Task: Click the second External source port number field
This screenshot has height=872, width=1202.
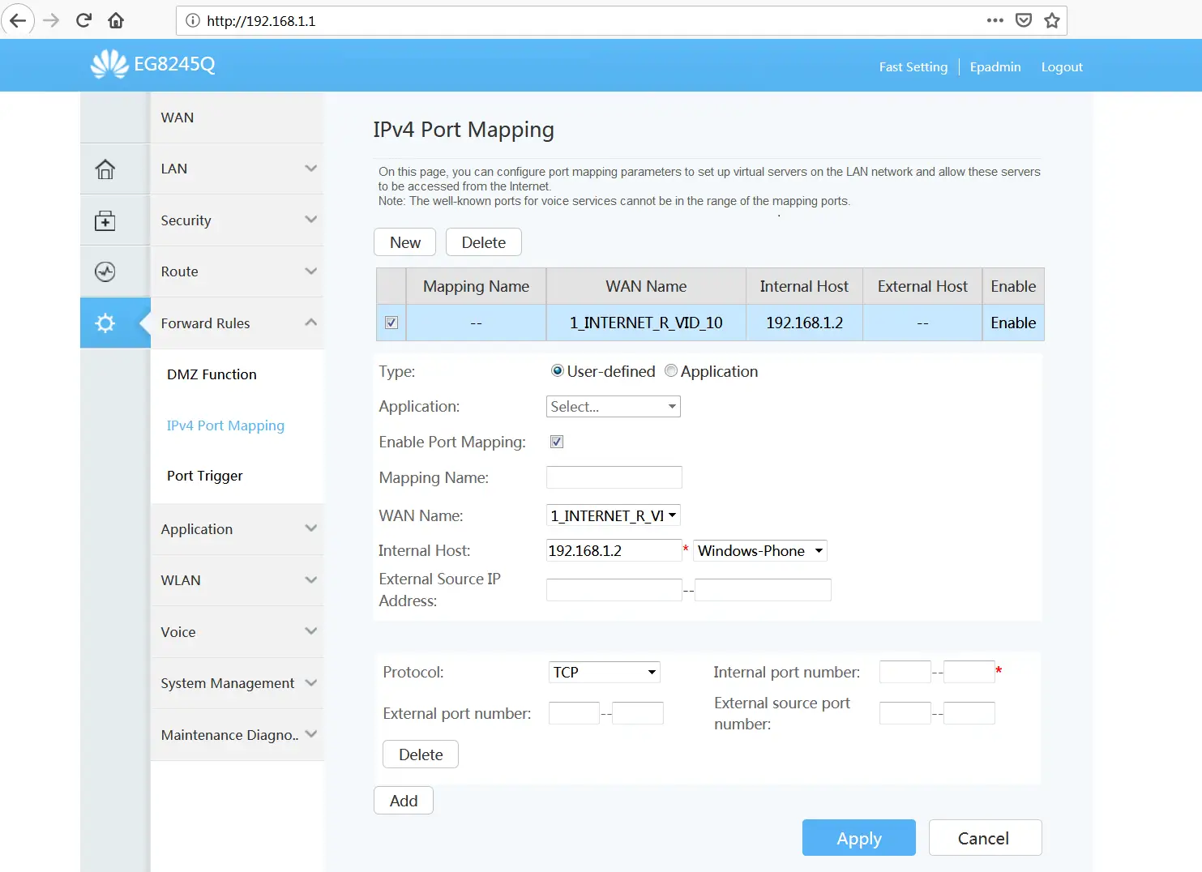Action: 969,713
